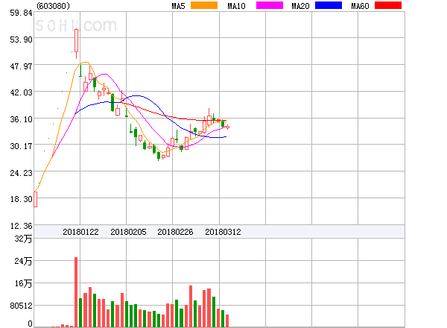Screen dimensions: 447x328
Task: Click the 20180205 date label
Action: tap(128, 232)
